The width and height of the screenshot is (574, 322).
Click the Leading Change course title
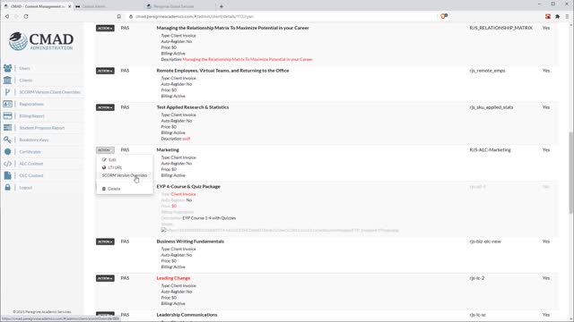point(173,278)
